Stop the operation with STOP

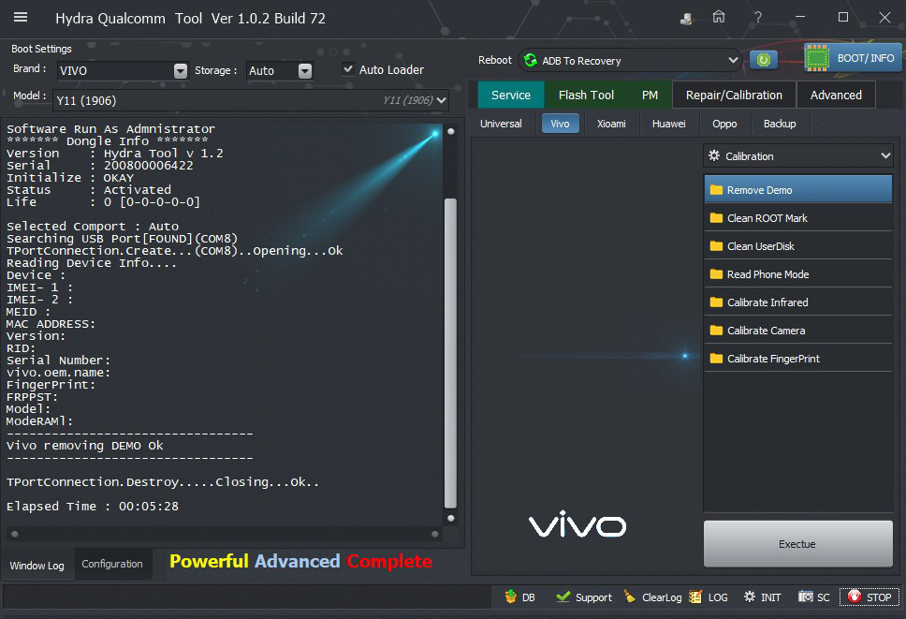coord(869,597)
